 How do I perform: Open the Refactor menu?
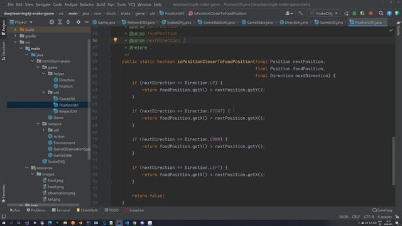pos(87,4)
